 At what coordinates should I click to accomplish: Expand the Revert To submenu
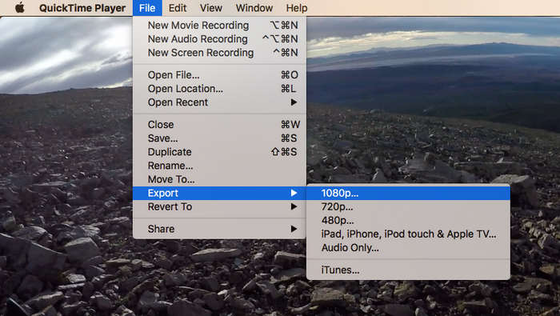(x=219, y=206)
